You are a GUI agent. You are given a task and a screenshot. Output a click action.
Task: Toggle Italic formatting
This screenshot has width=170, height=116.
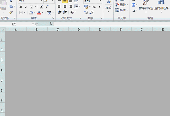pyautogui.click(x=26, y=7)
